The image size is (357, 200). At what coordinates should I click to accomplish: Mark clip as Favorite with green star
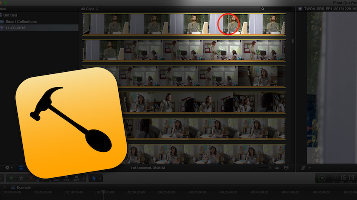tap(11, 178)
